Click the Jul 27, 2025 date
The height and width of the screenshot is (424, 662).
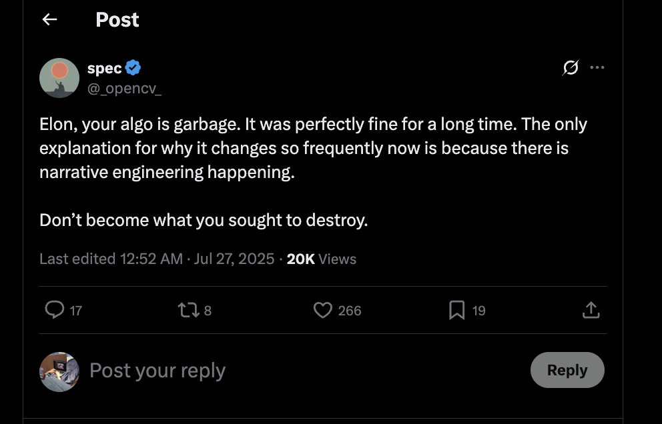234,259
